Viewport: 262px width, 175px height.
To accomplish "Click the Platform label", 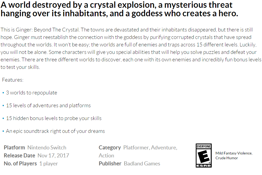I will tap(15, 148).
